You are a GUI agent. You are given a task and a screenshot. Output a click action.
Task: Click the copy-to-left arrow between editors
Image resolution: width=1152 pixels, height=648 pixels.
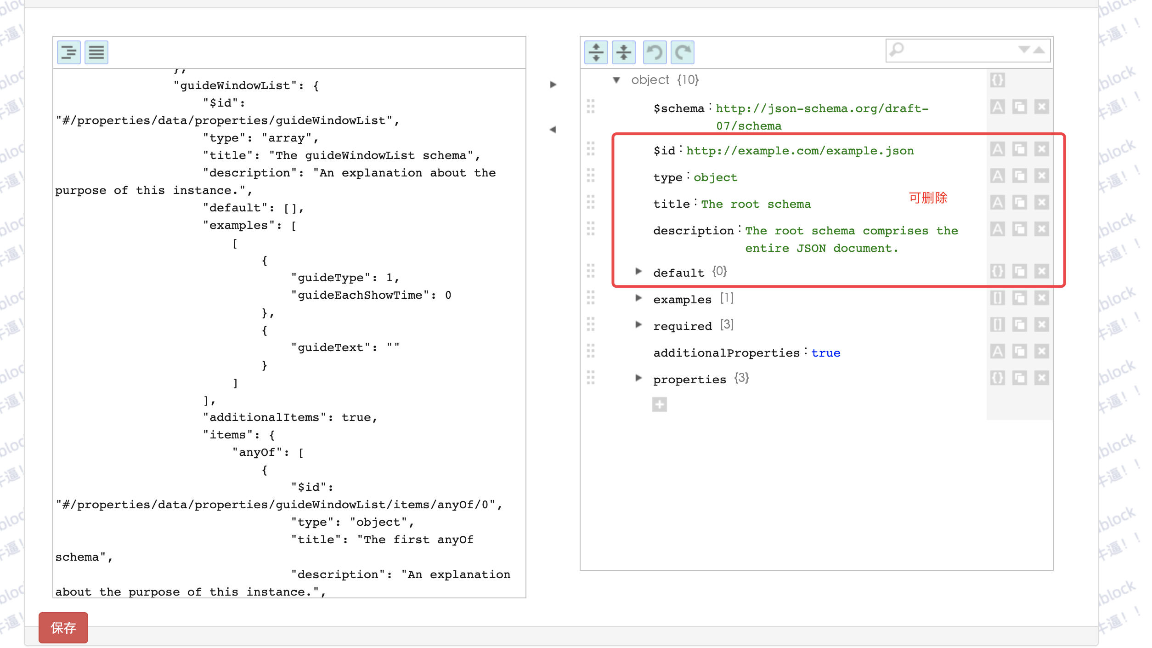553,130
